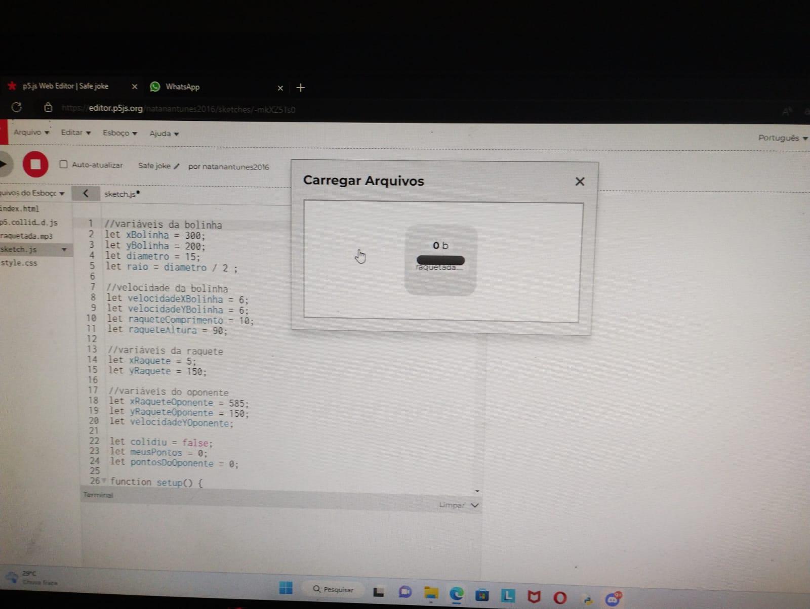
Task: Open the Editar menu
Action: (x=75, y=133)
